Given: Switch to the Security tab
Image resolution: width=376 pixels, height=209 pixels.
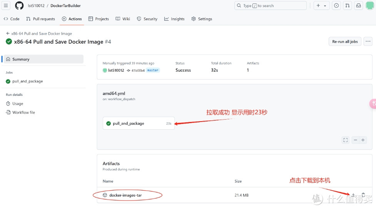Looking at the screenshot, I should [147, 19].
